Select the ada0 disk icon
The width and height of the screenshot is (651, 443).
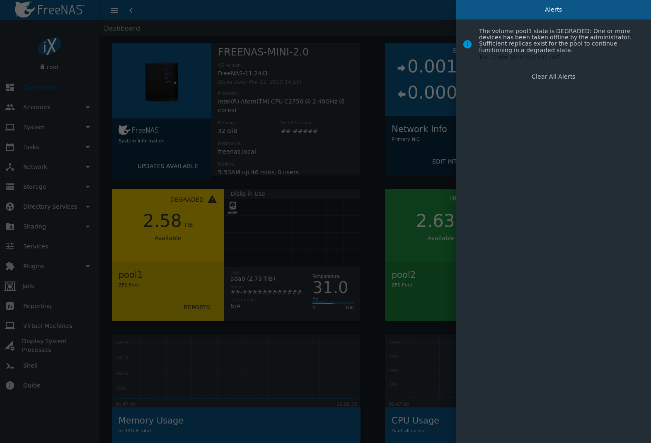tap(232, 205)
